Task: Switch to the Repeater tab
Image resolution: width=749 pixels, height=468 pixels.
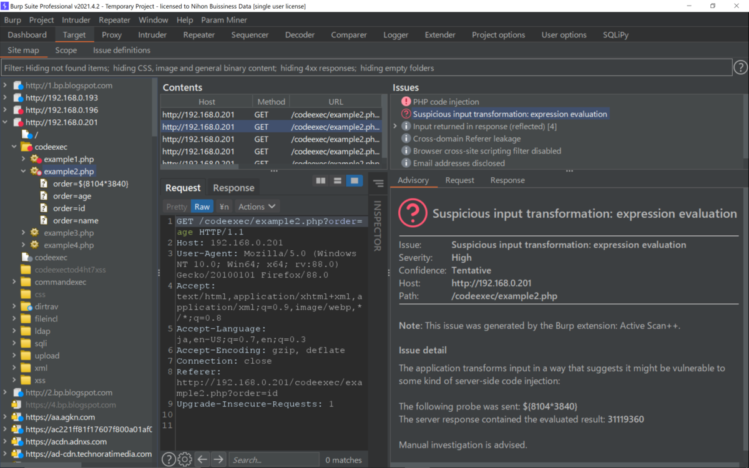Action: pyautogui.click(x=199, y=35)
